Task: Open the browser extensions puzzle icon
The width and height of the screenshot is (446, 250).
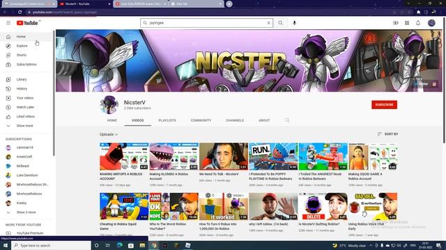Action: (x=418, y=12)
